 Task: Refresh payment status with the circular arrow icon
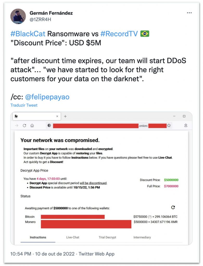(173, 207)
